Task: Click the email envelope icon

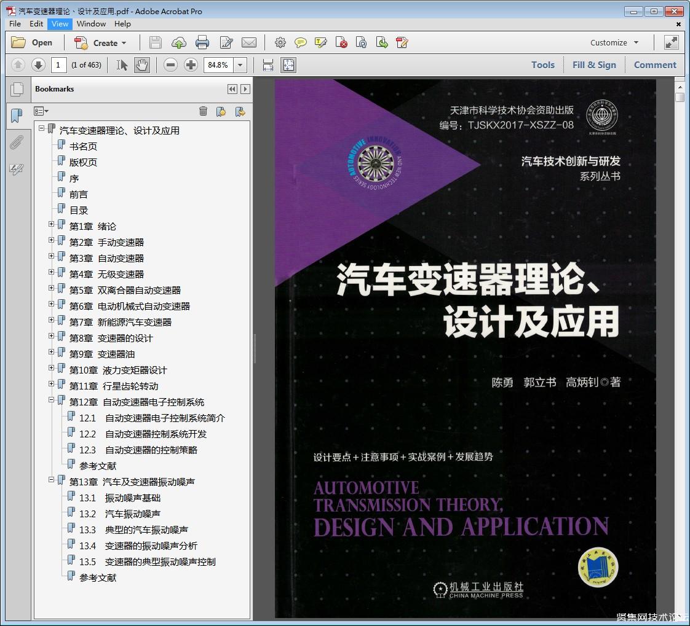Action: (x=249, y=42)
